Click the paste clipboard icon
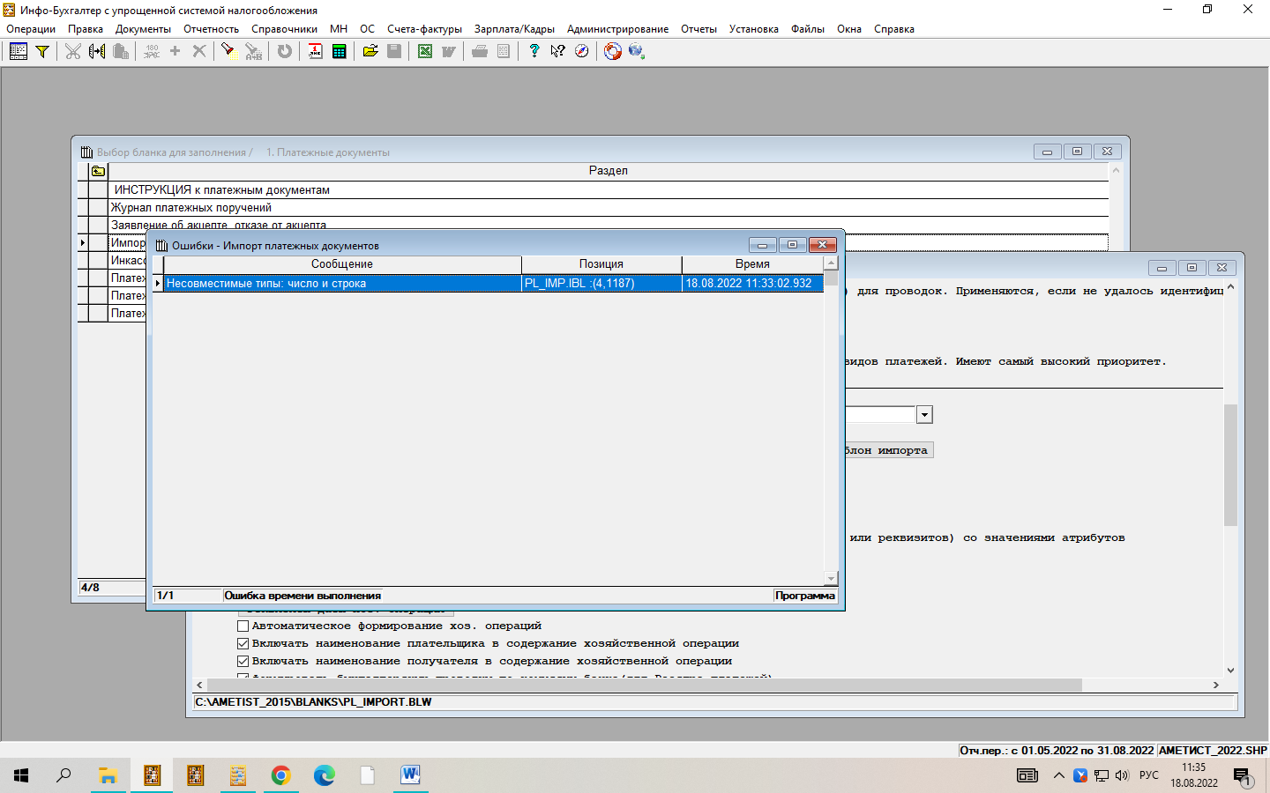This screenshot has width=1270, height=793. 121,51
